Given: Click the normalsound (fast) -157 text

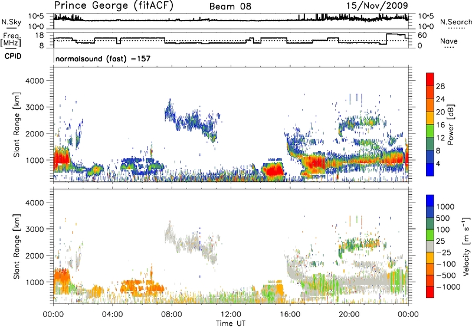Looking at the screenshot, I should [103, 58].
